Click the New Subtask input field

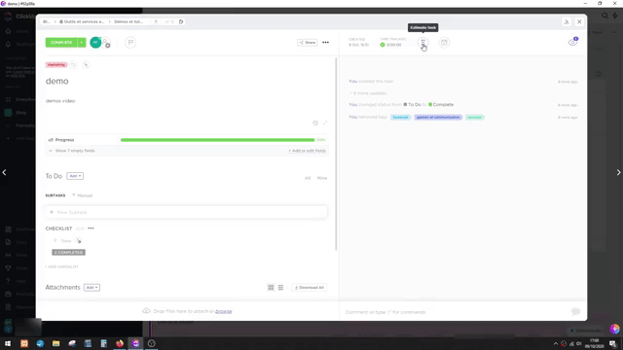pos(186,212)
